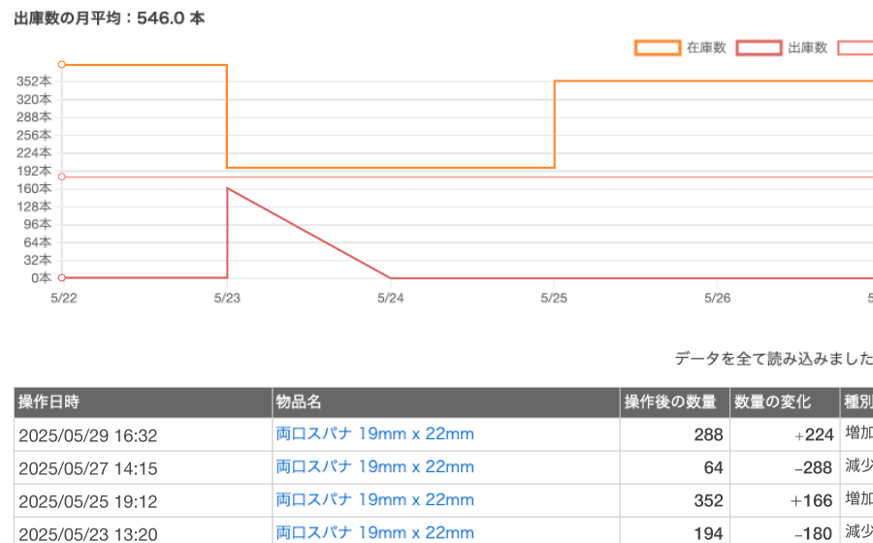Toggle the 出庫数 series via its legend label

point(807,48)
